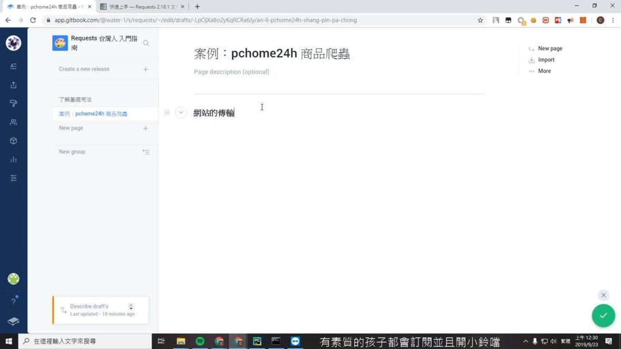Select the share/export icon in the sidebar

13,84
